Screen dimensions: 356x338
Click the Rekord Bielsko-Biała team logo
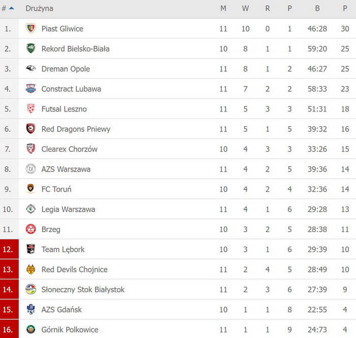pos(31,49)
